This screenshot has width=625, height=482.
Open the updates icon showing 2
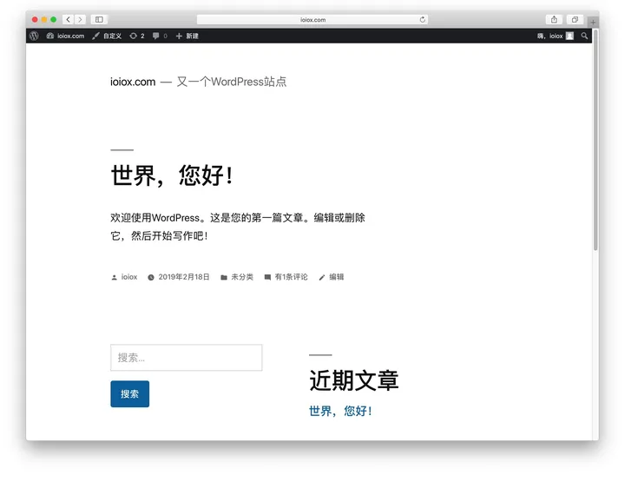click(x=137, y=36)
